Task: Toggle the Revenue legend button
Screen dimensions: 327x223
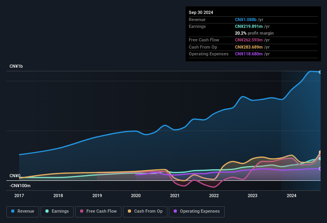Action: point(23,211)
